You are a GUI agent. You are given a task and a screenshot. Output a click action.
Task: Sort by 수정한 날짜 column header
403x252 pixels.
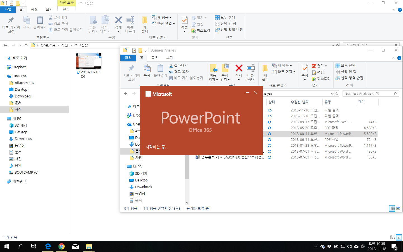coord(305,102)
